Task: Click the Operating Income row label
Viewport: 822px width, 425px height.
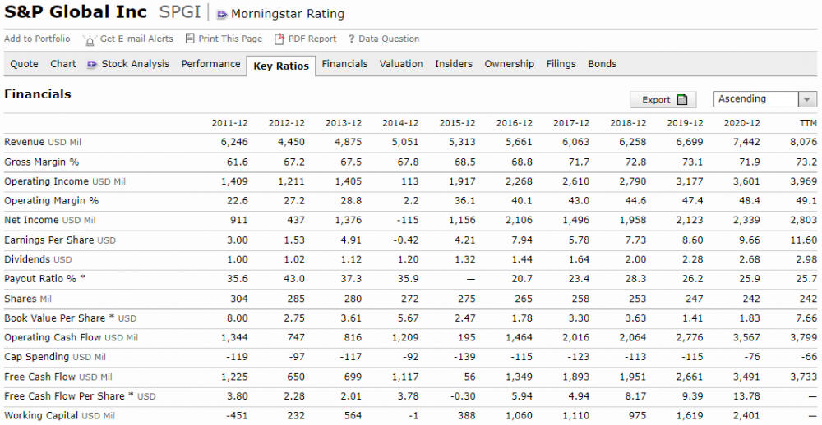Action: pyautogui.click(x=65, y=181)
